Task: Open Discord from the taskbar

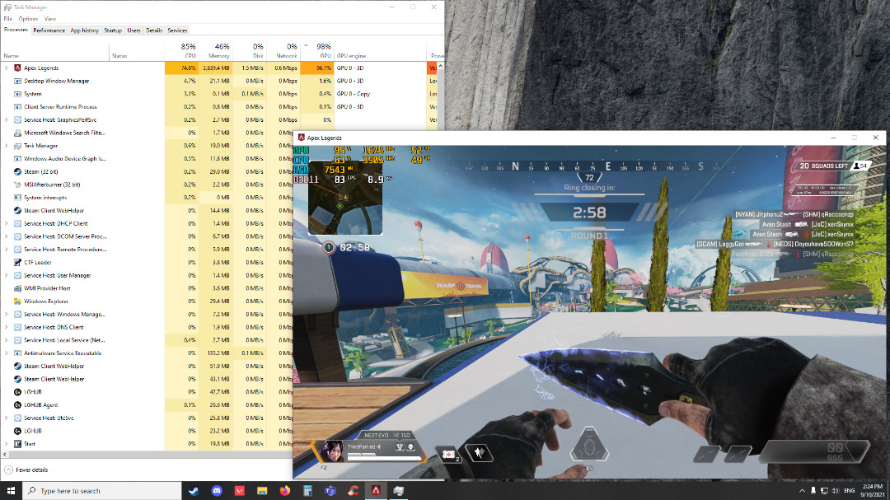Action: point(218,491)
